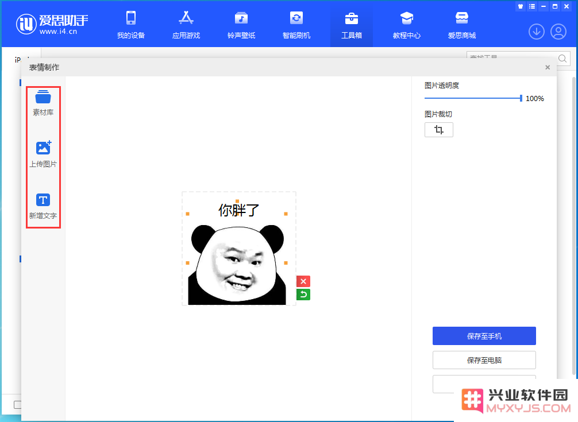Open skin shirt icon in title bar

pyautogui.click(x=521, y=6)
